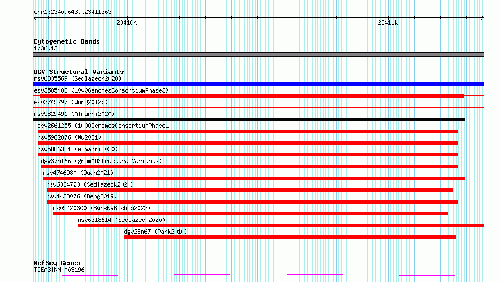The height and width of the screenshot is (282, 500).
Task: Click the right arrow of the ruler
Action: (x=483, y=18)
